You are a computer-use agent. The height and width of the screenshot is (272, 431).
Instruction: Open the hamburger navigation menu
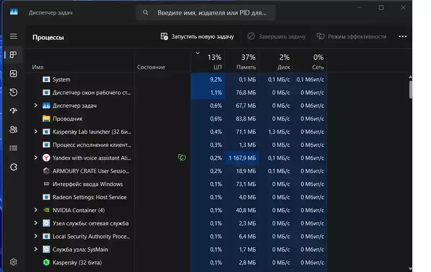tap(13, 36)
